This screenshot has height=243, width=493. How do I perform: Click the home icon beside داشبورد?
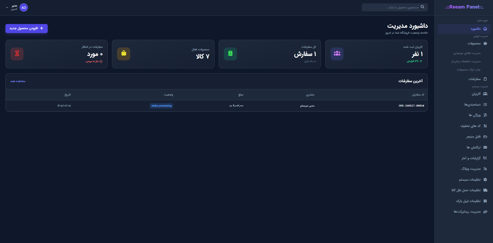point(485,29)
